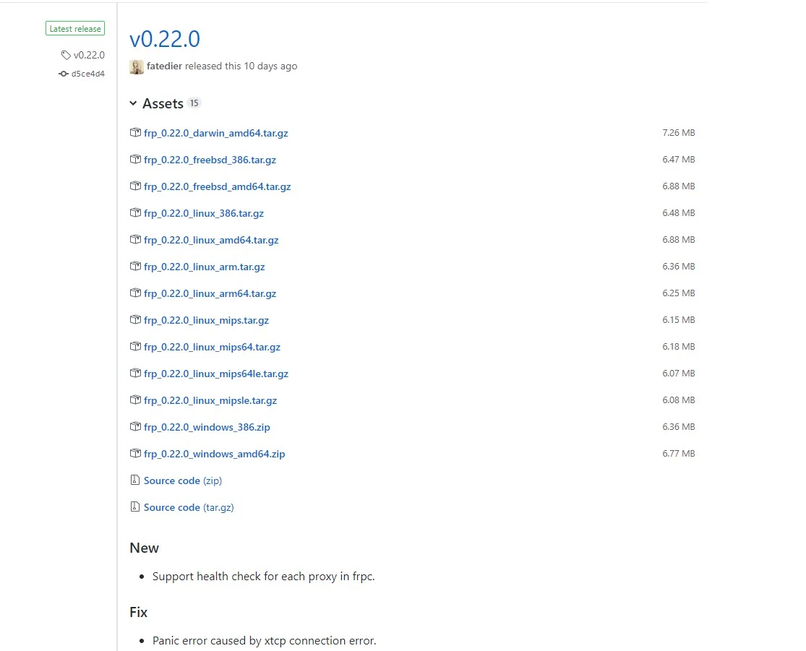The height and width of the screenshot is (651, 806).
Task: Click package icon next to windows_386 asset
Action: point(135,426)
